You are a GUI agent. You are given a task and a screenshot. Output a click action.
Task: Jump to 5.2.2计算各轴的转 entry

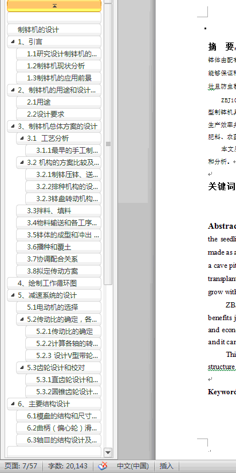[63, 343]
